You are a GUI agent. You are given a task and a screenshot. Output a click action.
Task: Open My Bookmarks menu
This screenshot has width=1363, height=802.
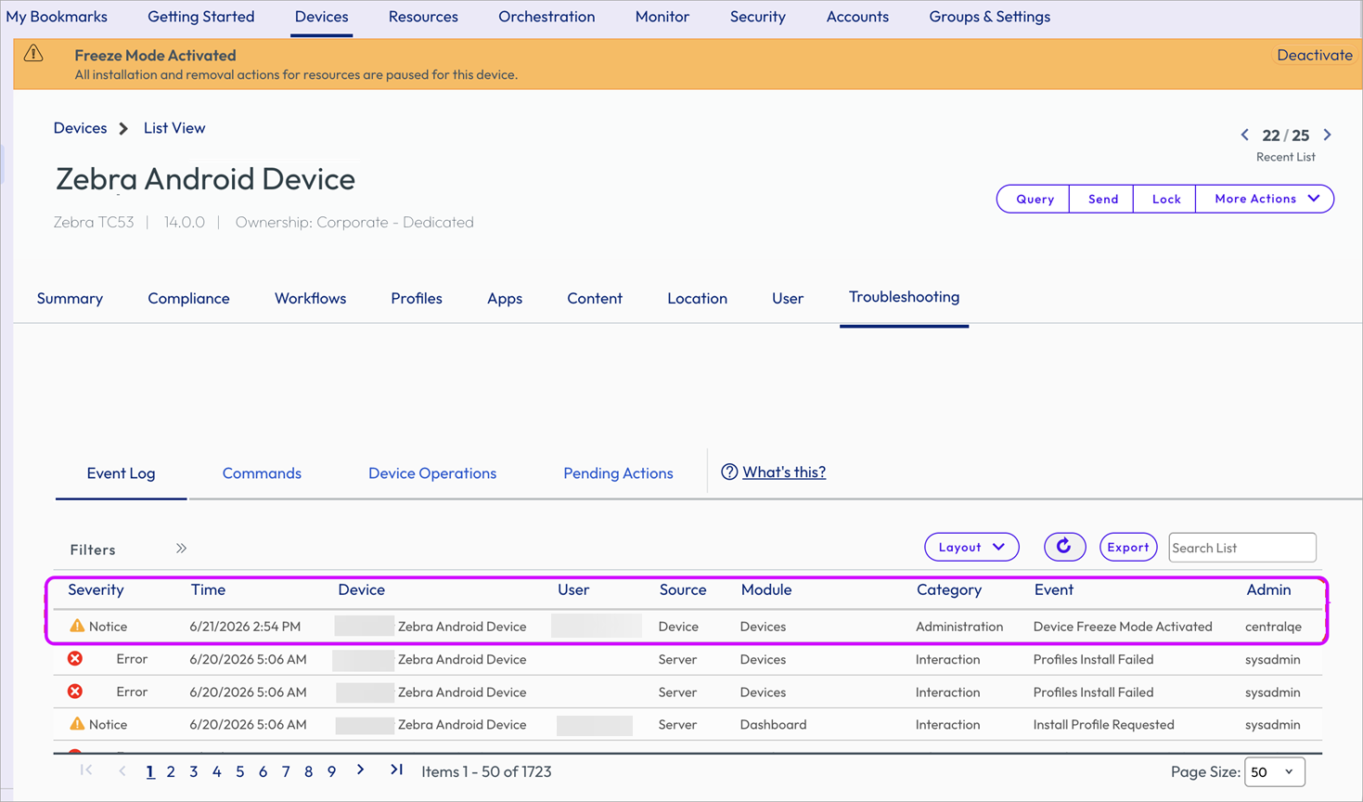[57, 17]
